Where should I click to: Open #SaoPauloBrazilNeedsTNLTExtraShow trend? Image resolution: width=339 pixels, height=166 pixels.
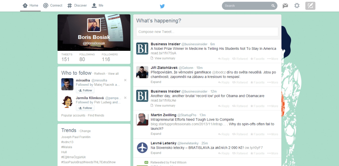[88, 162]
